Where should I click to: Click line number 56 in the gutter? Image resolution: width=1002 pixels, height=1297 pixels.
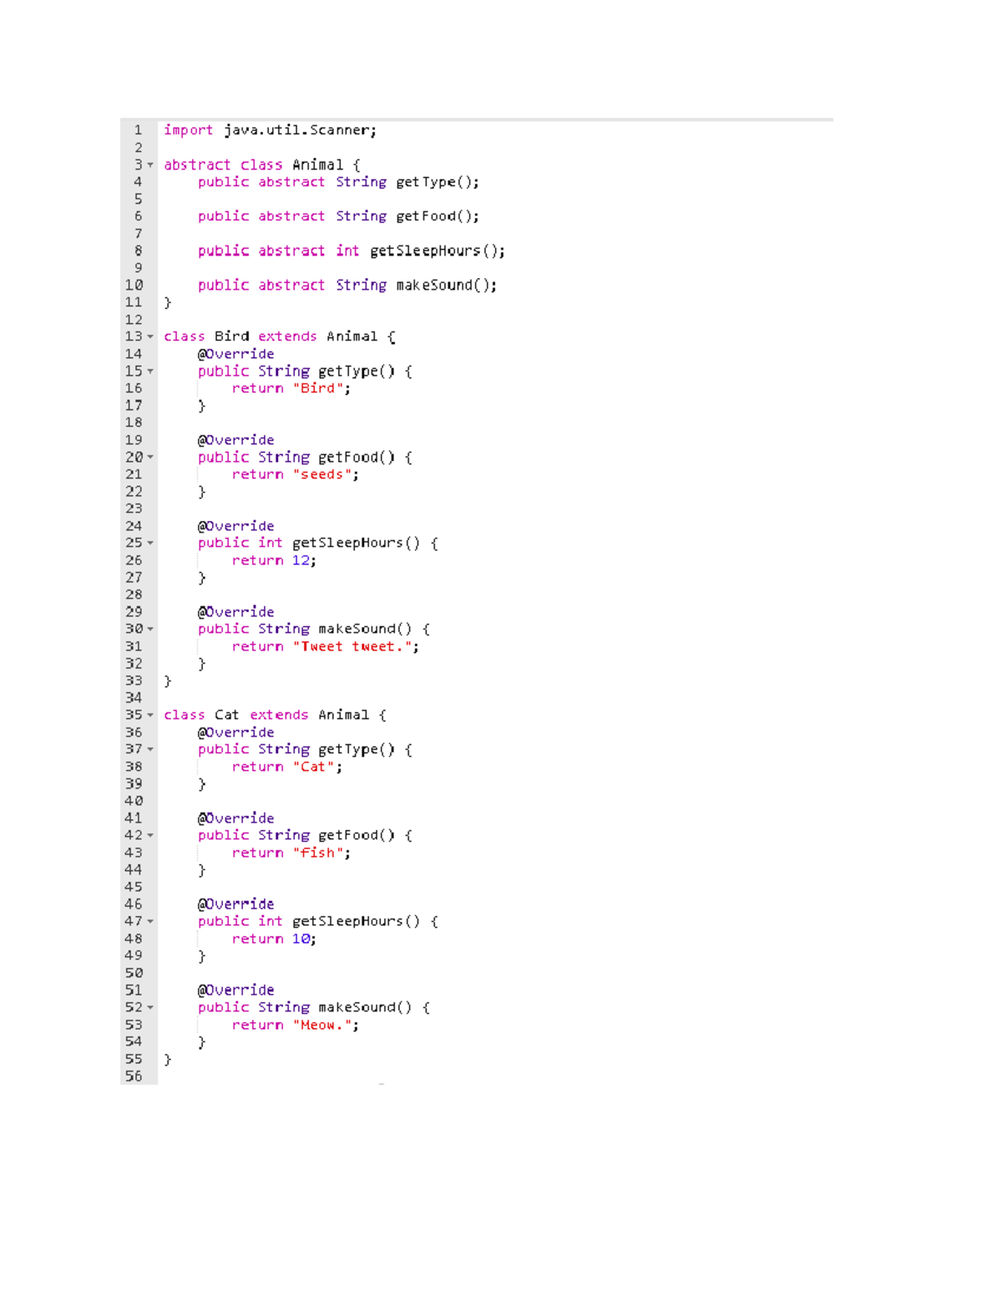[x=134, y=1077]
